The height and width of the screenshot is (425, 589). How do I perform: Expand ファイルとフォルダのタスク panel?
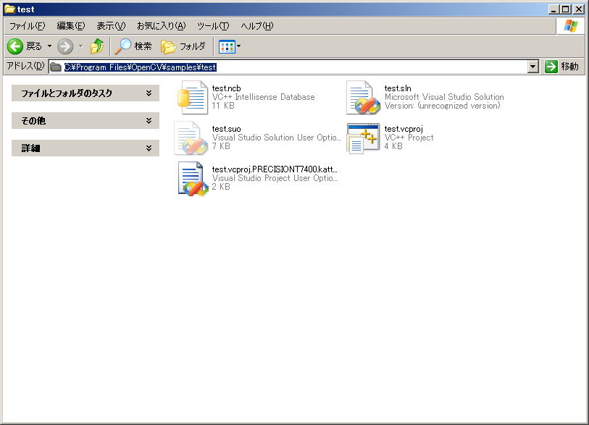[x=85, y=93]
